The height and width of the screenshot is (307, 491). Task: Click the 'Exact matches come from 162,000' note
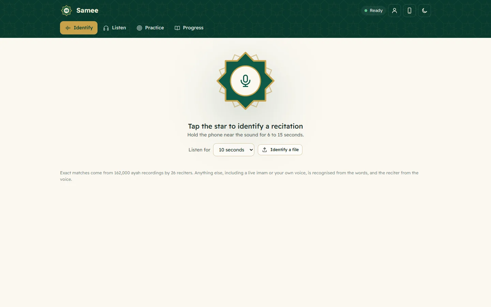pos(239,176)
